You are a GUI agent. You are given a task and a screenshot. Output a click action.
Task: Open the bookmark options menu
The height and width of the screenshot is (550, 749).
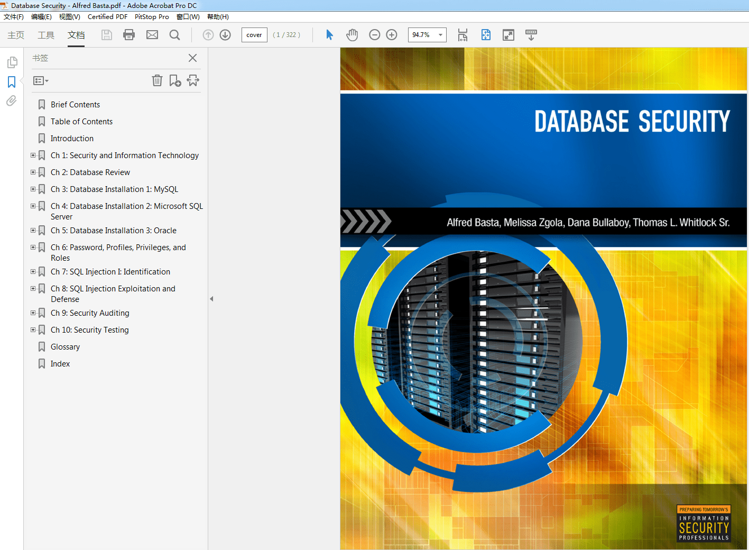(40, 80)
